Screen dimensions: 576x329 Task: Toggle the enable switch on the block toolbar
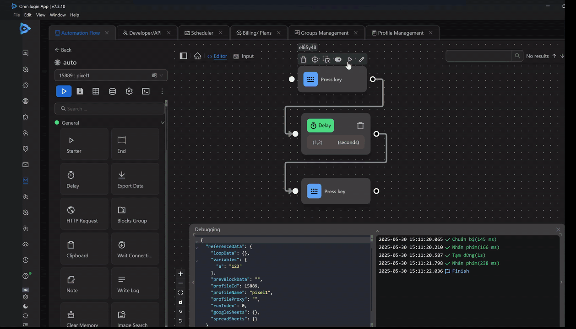pos(338,59)
